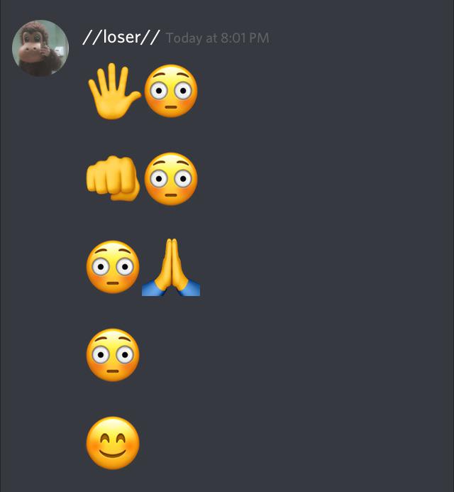
Task: Click the lone flushed face emoji
Action: (x=113, y=355)
